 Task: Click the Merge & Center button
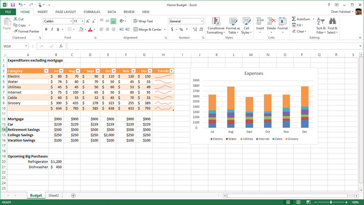(x=147, y=29)
